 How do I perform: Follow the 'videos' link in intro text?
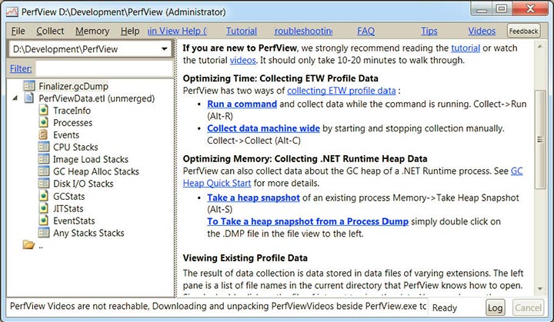pos(242,61)
